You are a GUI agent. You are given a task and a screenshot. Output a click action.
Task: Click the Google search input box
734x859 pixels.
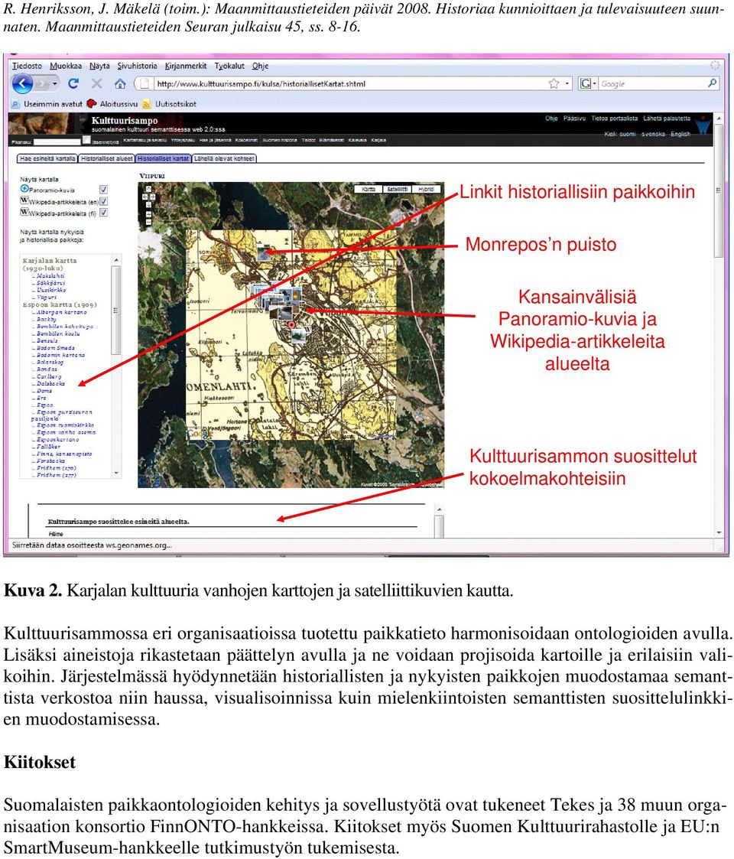tap(652, 84)
